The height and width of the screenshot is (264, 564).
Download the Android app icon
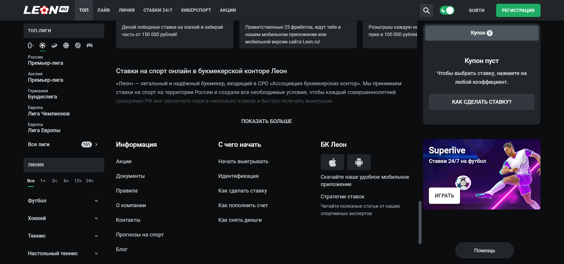tap(359, 162)
